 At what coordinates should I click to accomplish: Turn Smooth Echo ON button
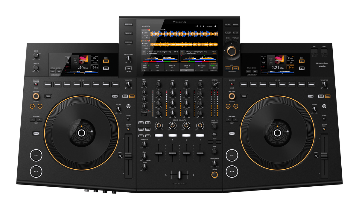128,68
